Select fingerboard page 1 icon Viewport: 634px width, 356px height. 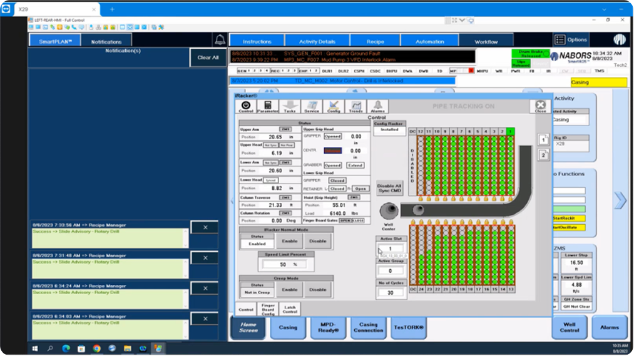[543, 140]
